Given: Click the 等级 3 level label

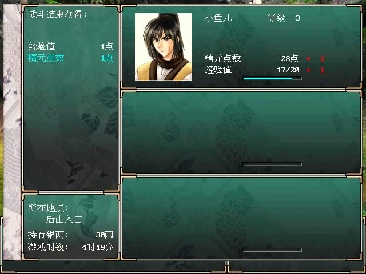Looking at the screenshot, I should coord(284,18).
